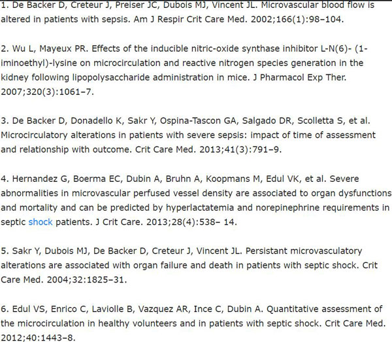Click the citation "2007;320(3):1061–7"

[48, 92]
